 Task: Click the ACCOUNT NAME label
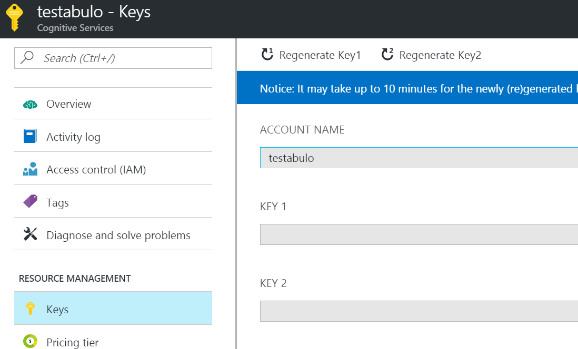[302, 130]
